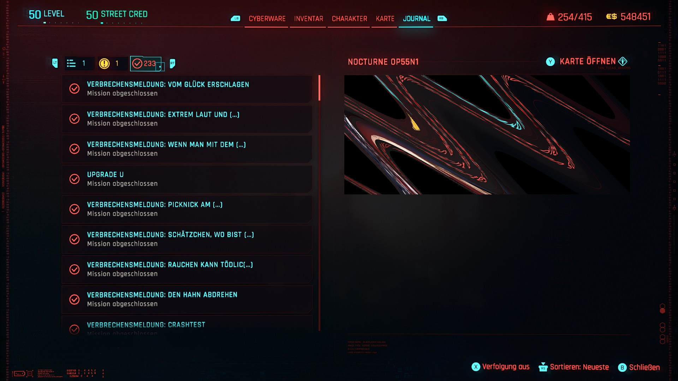The height and width of the screenshot is (381, 678).
Task: Toggle checkmark of Den Hahn abdrehen mission
Action: 75,299
